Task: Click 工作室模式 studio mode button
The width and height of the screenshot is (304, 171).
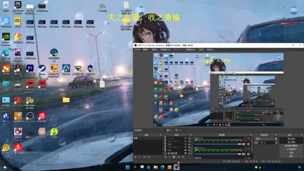Action: click(291, 149)
